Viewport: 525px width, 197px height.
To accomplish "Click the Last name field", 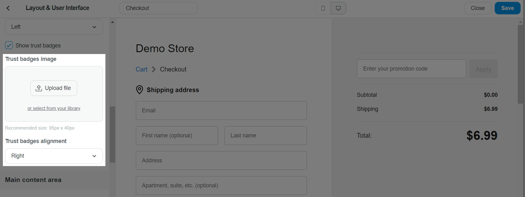I will 265,135.
